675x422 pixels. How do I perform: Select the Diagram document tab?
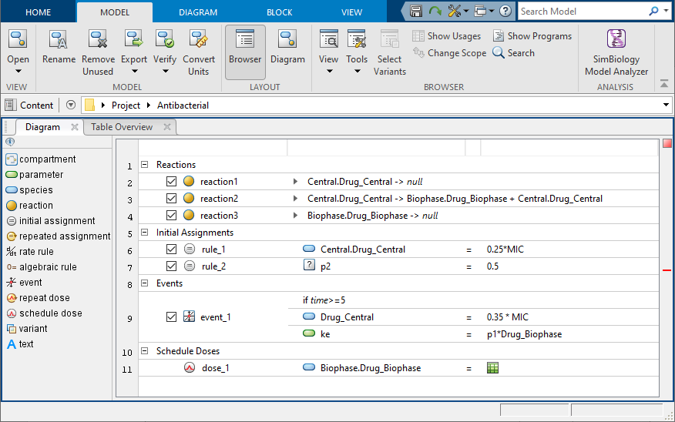(x=42, y=127)
